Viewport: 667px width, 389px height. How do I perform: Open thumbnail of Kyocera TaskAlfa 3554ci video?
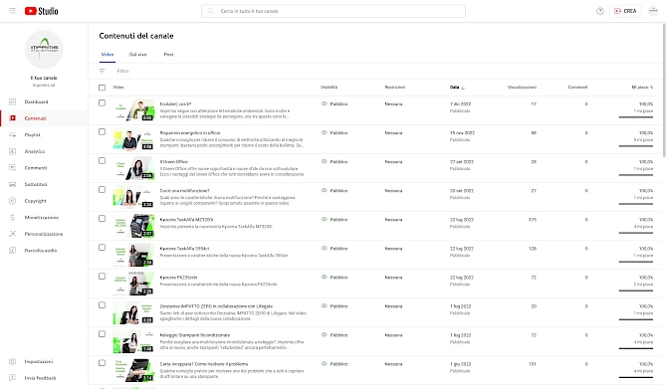pyautogui.click(x=133, y=255)
